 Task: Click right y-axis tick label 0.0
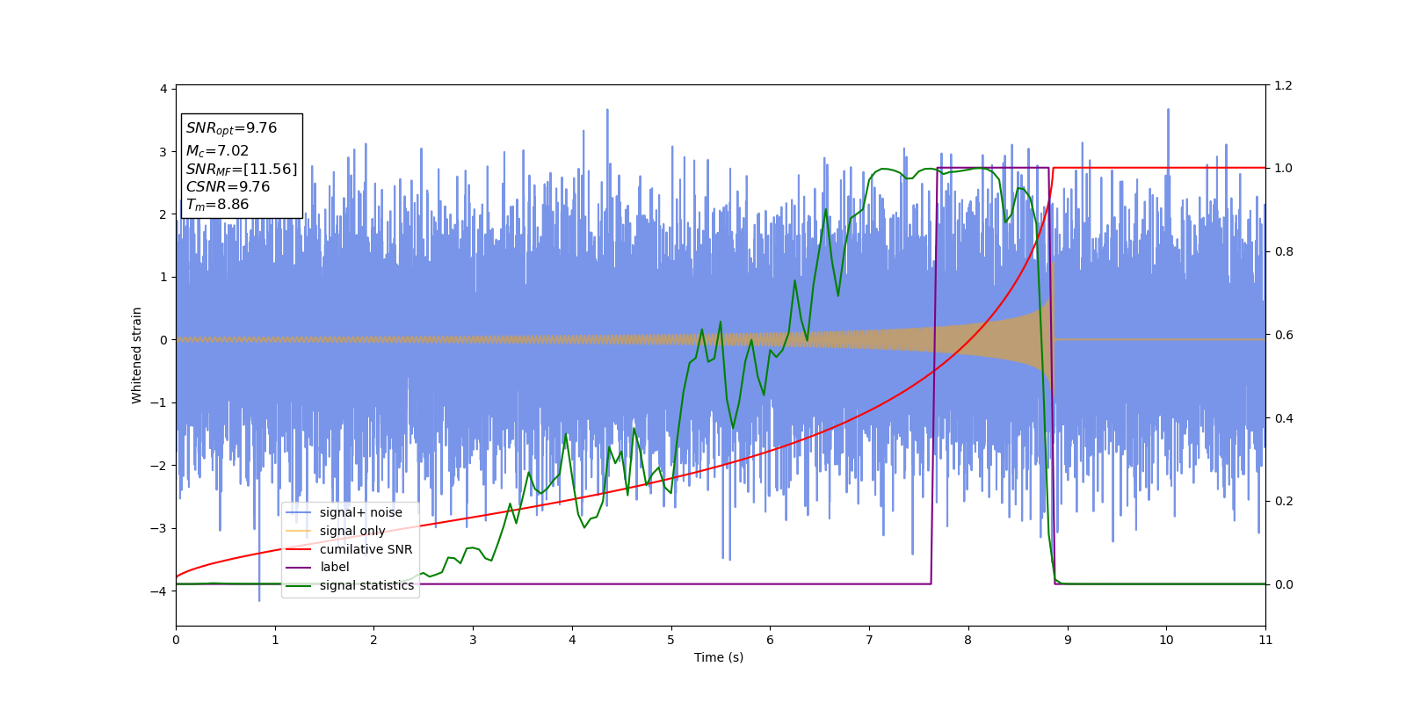pos(1283,584)
